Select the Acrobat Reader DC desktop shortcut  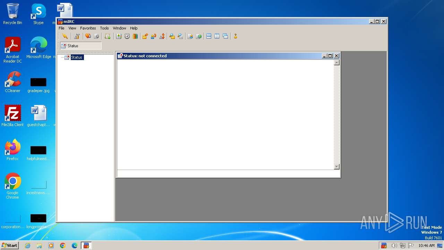click(x=12, y=50)
